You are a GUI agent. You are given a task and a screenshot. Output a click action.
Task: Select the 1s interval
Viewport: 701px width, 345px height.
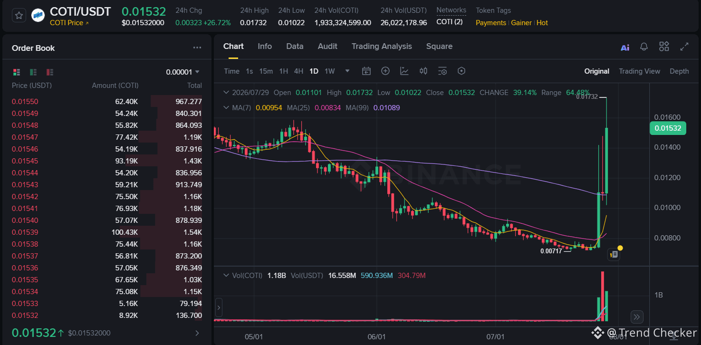point(250,71)
